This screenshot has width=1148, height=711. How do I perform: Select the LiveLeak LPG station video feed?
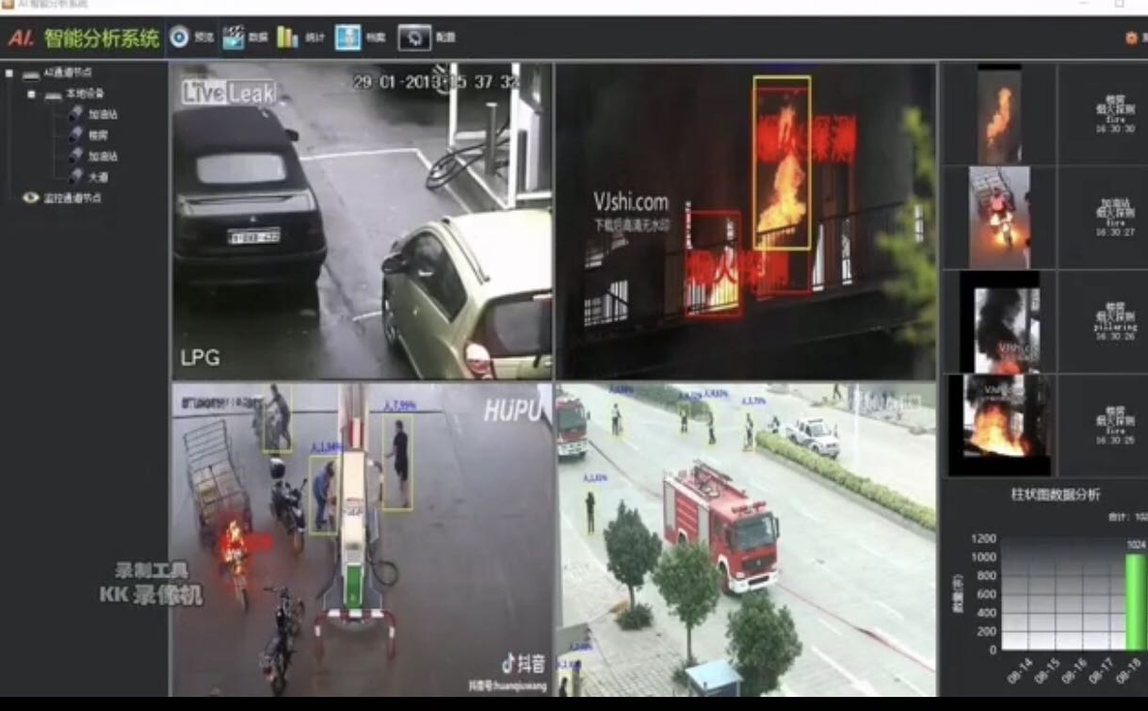coord(362,221)
